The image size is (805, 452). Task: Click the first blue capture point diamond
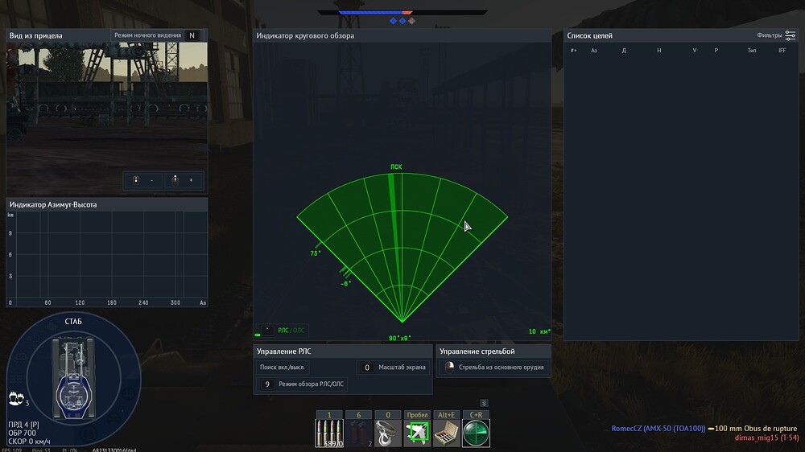tap(394, 21)
